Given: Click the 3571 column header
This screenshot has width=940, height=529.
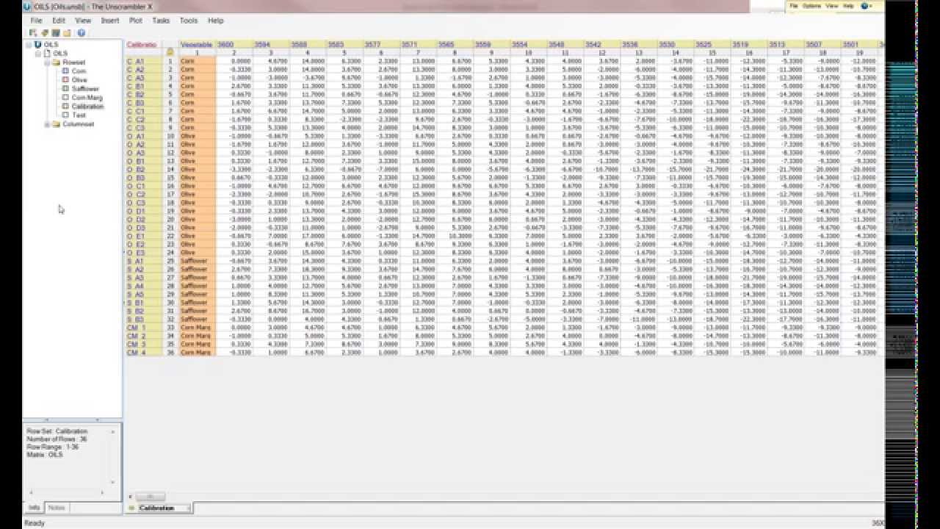Looking at the screenshot, I should pos(418,45).
